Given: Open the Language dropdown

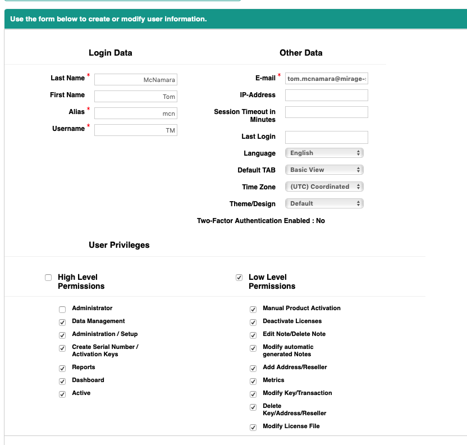Looking at the screenshot, I should [324, 153].
